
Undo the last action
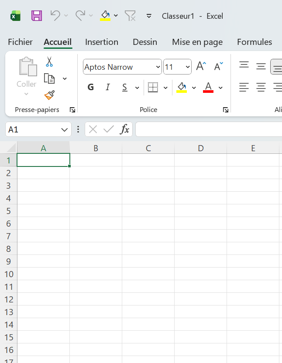[55, 16]
